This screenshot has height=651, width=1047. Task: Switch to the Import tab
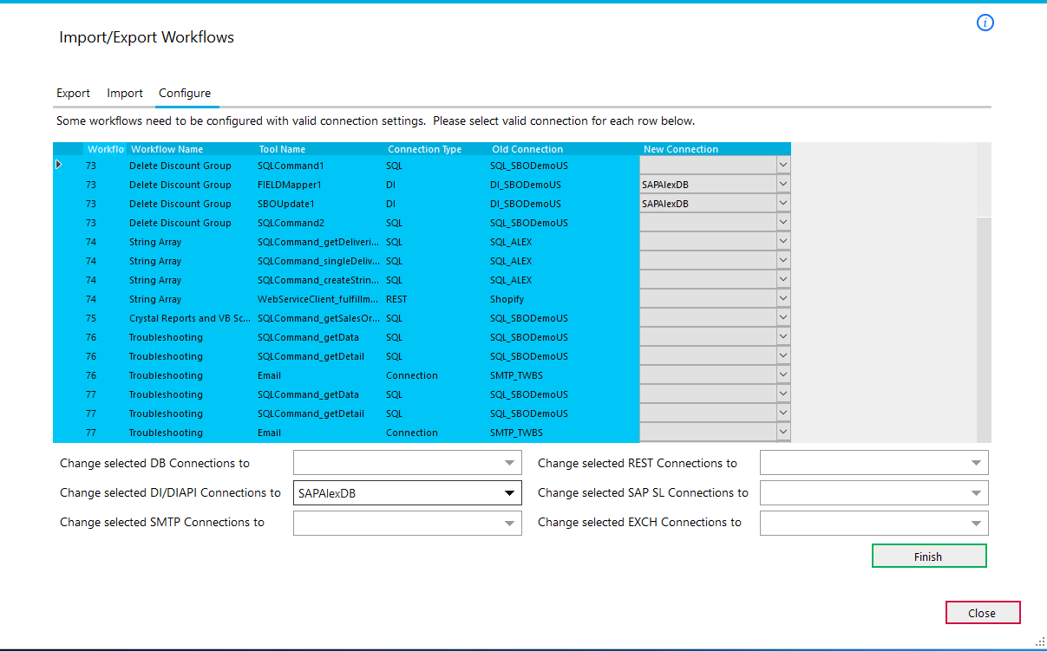(125, 93)
